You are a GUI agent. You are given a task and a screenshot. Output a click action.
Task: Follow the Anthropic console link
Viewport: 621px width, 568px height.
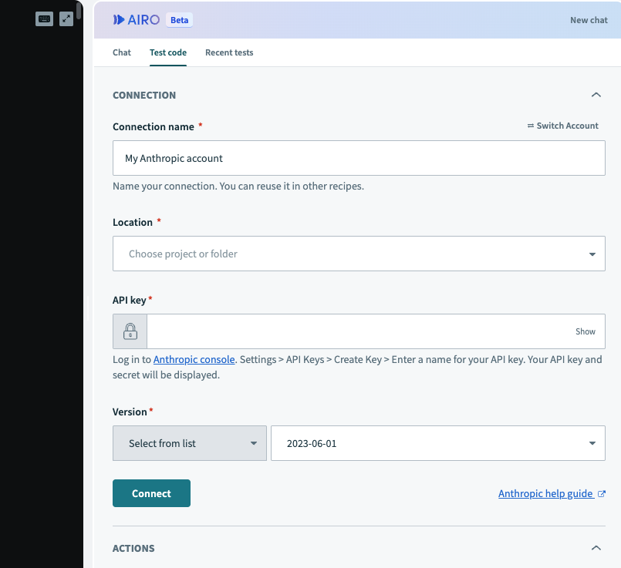click(194, 359)
